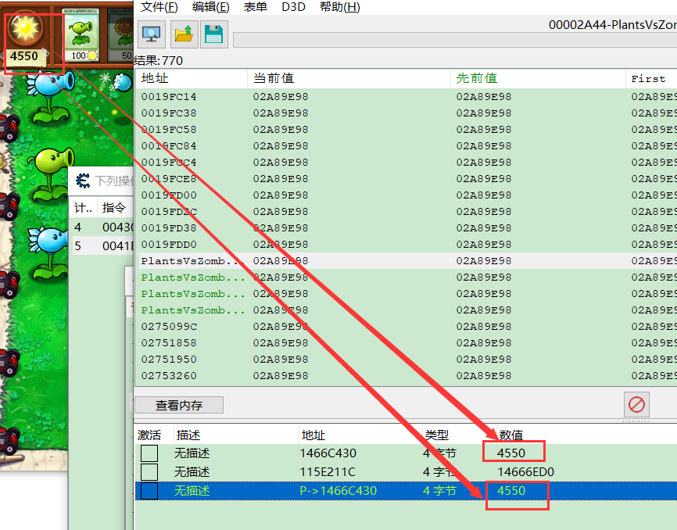Click the address 115E211C in the address list
This screenshot has height=530, width=677.
(x=328, y=471)
